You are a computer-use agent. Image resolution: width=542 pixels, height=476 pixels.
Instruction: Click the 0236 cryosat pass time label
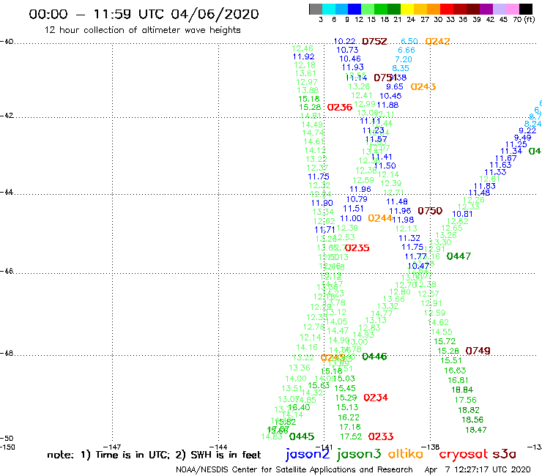point(340,107)
